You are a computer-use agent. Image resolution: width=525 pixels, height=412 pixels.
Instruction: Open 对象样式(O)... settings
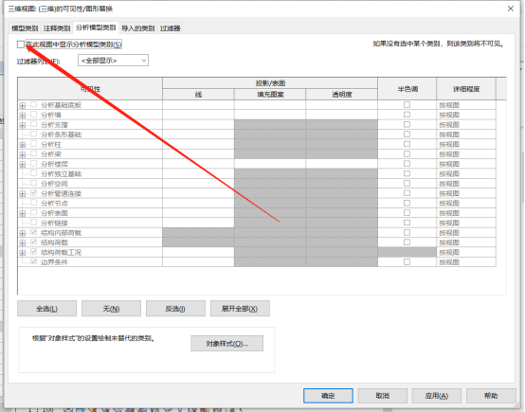(x=227, y=344)
